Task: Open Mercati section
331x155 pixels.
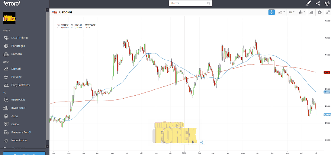Action: pos(16,69)
